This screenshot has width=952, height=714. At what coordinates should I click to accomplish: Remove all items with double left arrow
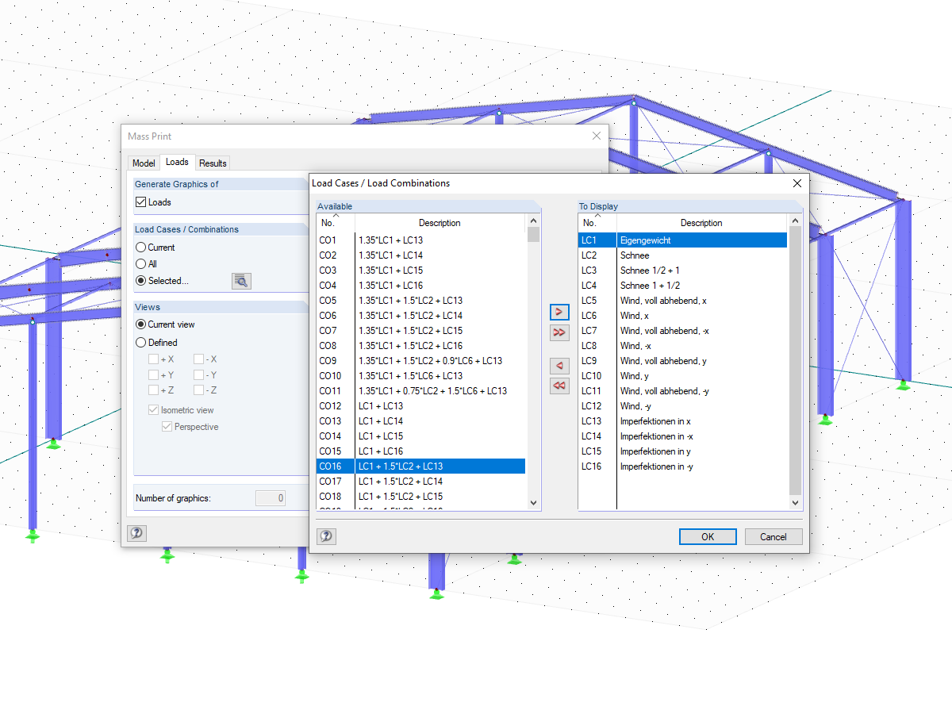[559, 386]
